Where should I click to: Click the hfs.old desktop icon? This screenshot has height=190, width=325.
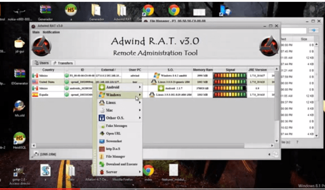click(x=20, y=107)
